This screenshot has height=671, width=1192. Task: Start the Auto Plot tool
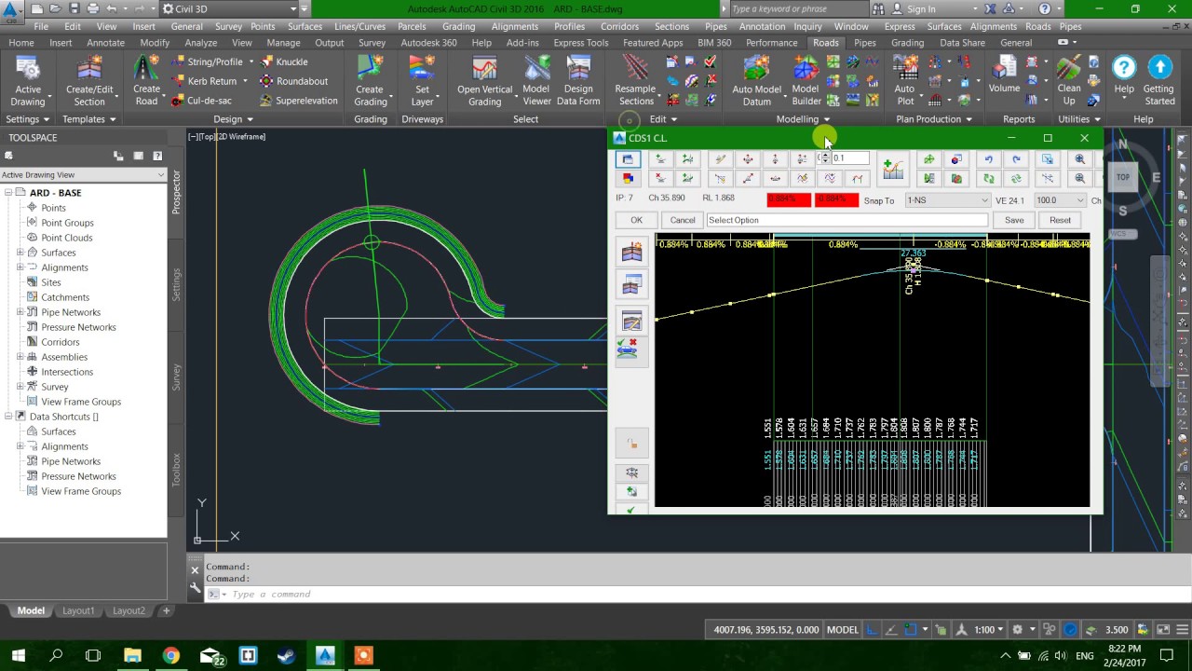point(904,82)
